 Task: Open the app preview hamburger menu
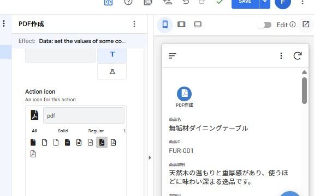coord(172,56)
